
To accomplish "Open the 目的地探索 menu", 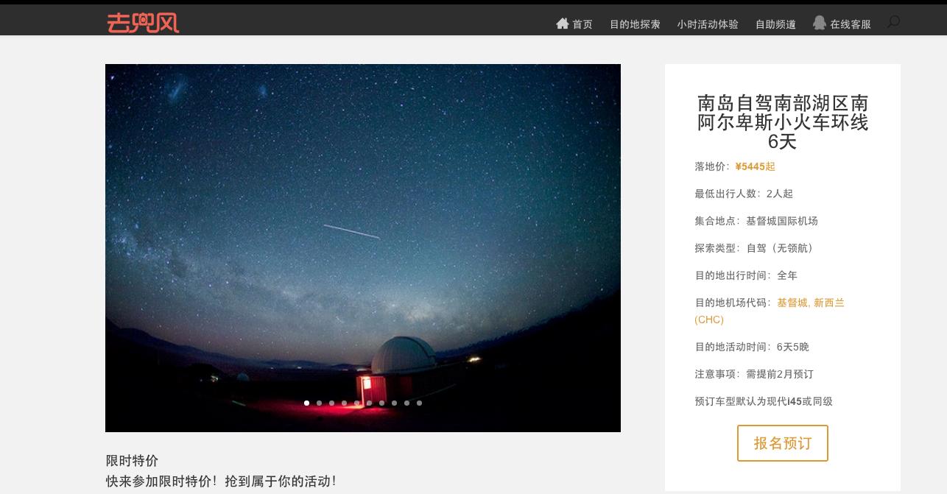I will point(635,24).
